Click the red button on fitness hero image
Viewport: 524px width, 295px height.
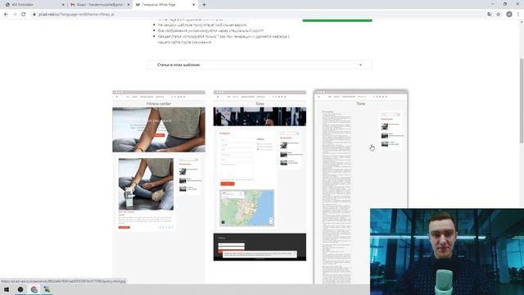(159, 135)
